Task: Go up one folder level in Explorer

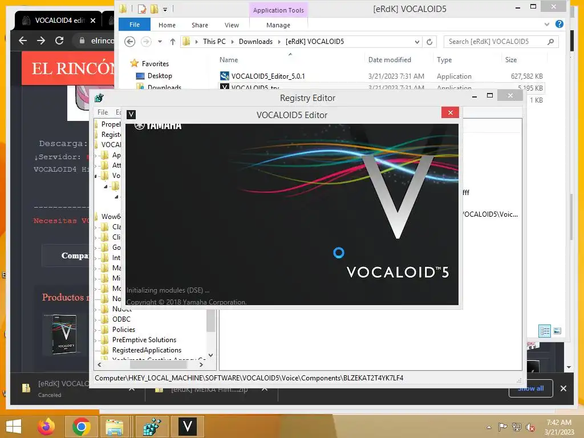Action: pyautogui.click(x=172, y=42)
